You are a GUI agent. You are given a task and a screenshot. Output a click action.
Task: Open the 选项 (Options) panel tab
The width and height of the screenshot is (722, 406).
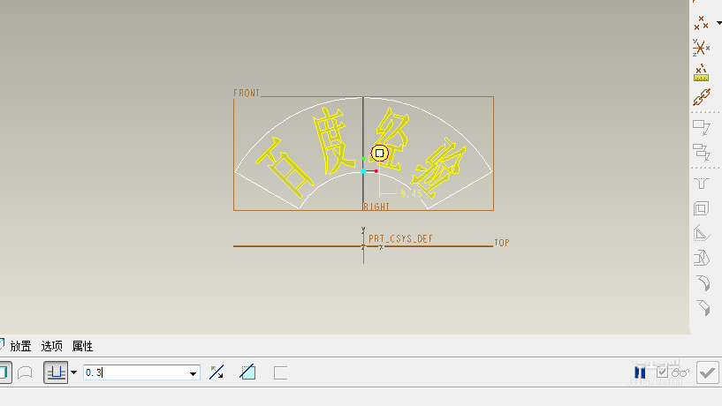51,346
